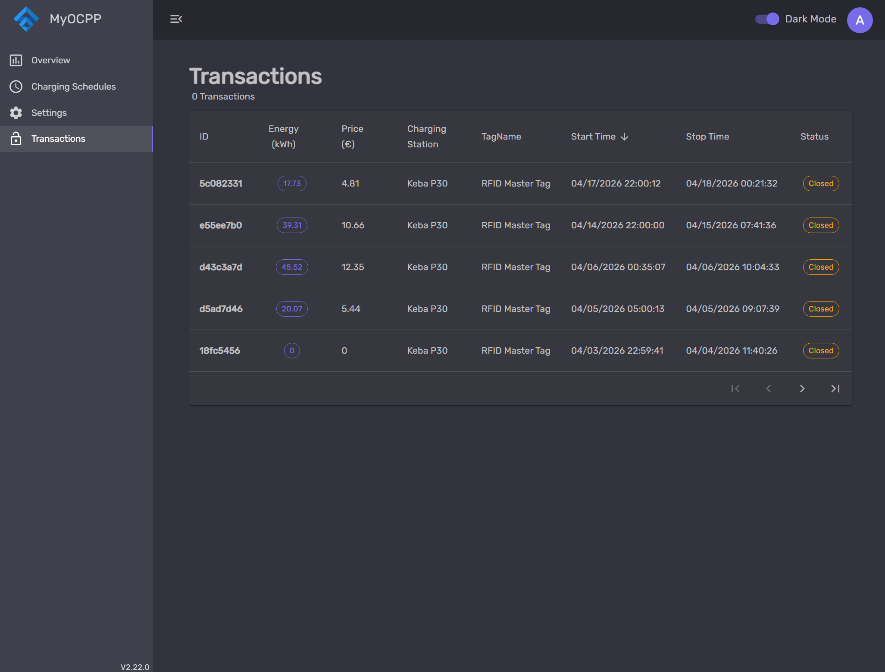Click the Settings gear icon
Viewport: 885px width, 672px height.
point(16,113)
